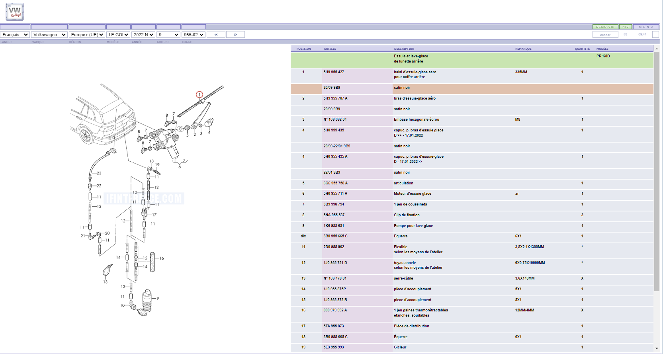Open the Marque dropdown showing Volkswagen
This screenshot has width=663, height=354.
(x=49, y=35)
